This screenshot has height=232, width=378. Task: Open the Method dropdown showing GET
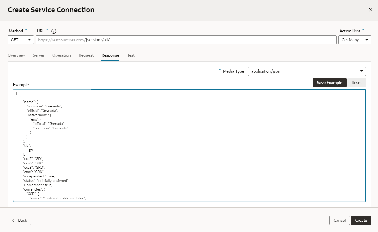click(21, 40)
